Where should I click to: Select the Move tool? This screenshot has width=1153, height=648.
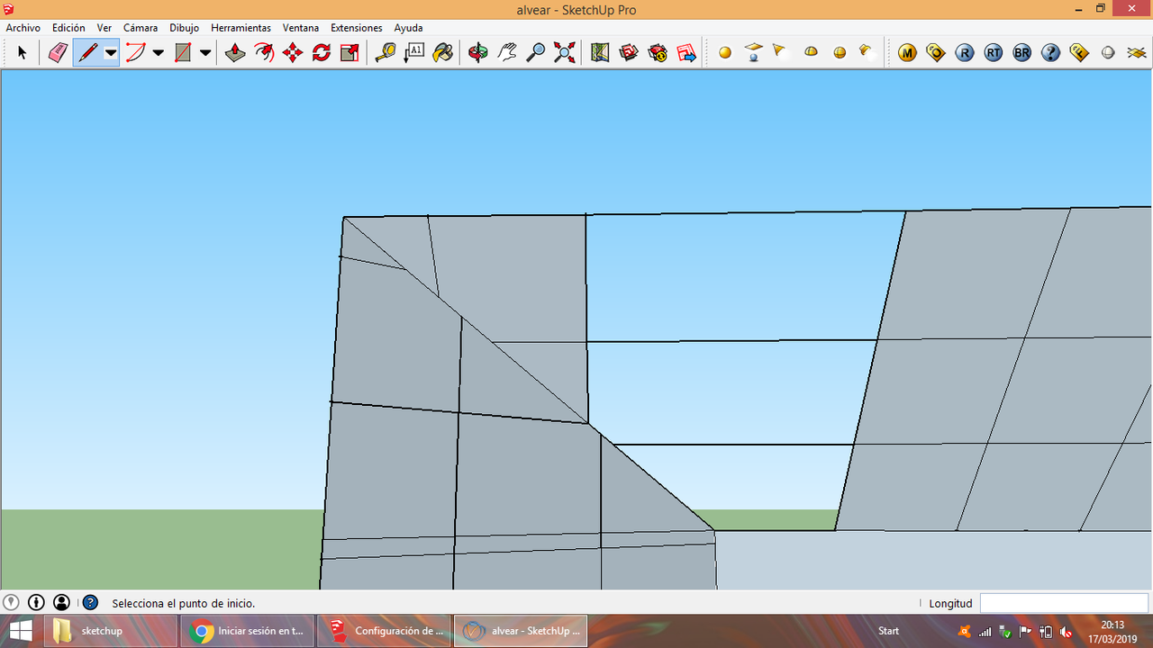[293, 53]
